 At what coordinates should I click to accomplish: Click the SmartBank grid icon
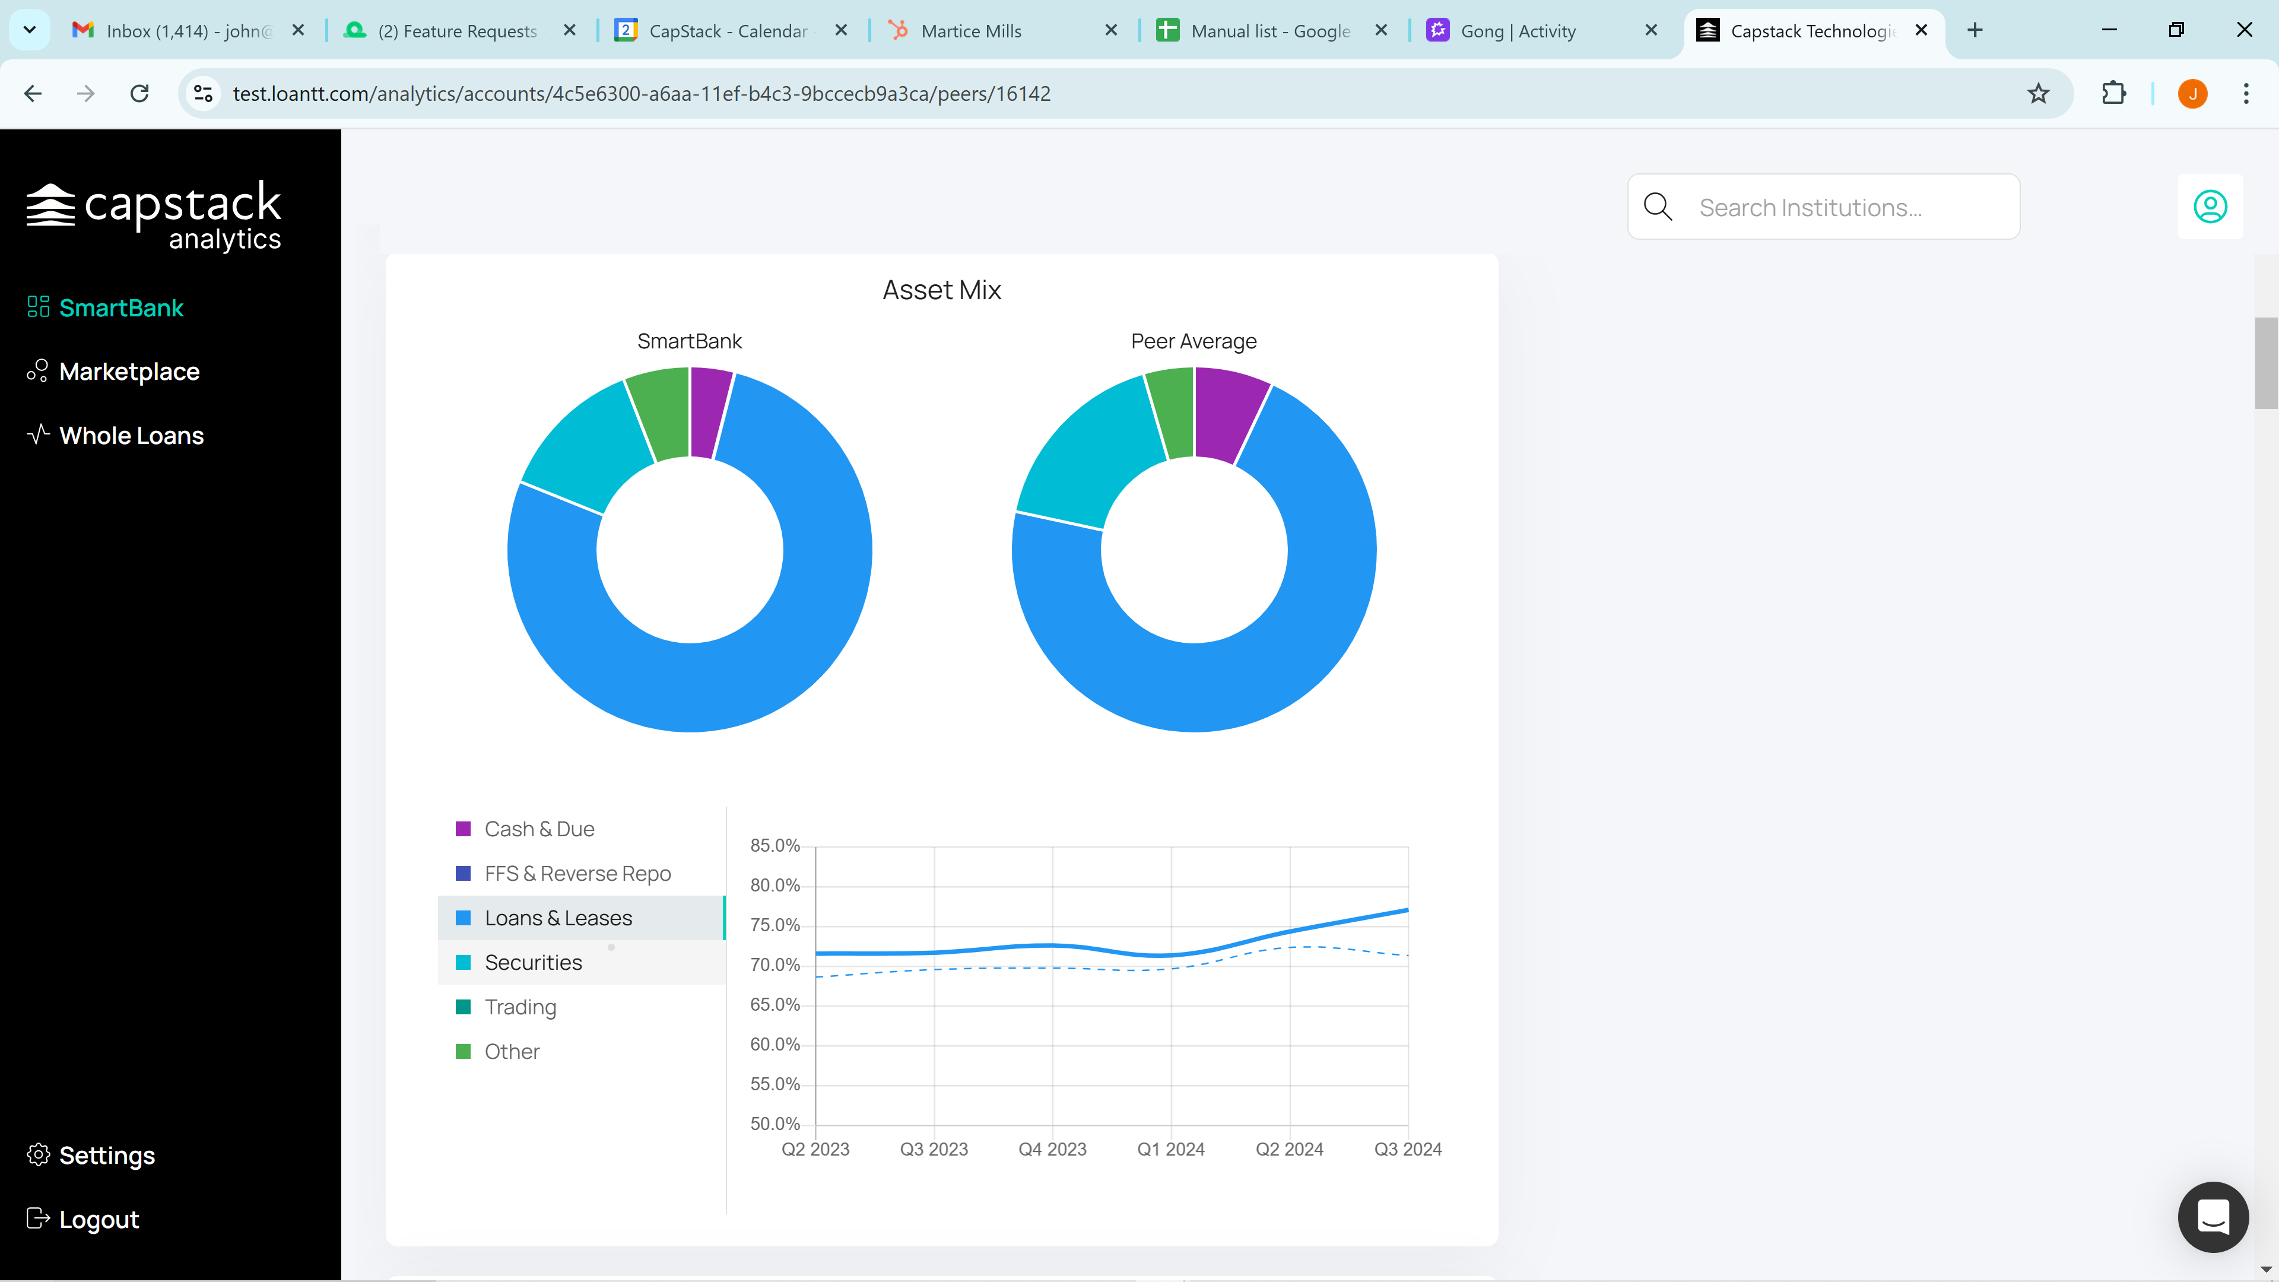pos(38,307)
